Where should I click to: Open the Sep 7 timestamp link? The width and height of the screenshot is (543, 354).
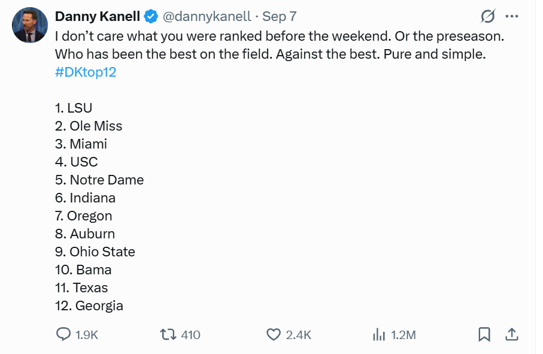[279, 16]
